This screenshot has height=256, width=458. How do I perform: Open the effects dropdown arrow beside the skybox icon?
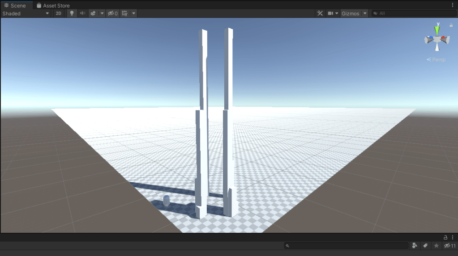point(102,13)
